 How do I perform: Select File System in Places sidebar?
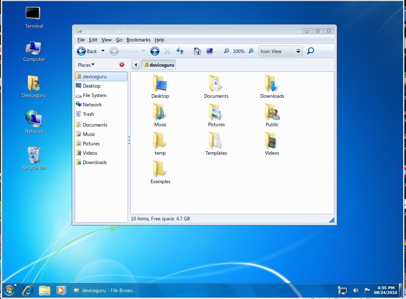tap(94, 95)
